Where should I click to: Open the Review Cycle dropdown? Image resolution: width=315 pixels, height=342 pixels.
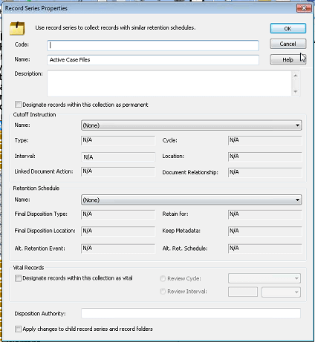[x=264, y=278]
